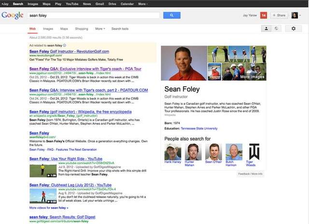Screen dimensions: 309x224
Task: Open the settings gear icon
Action: tap(293, 29)
